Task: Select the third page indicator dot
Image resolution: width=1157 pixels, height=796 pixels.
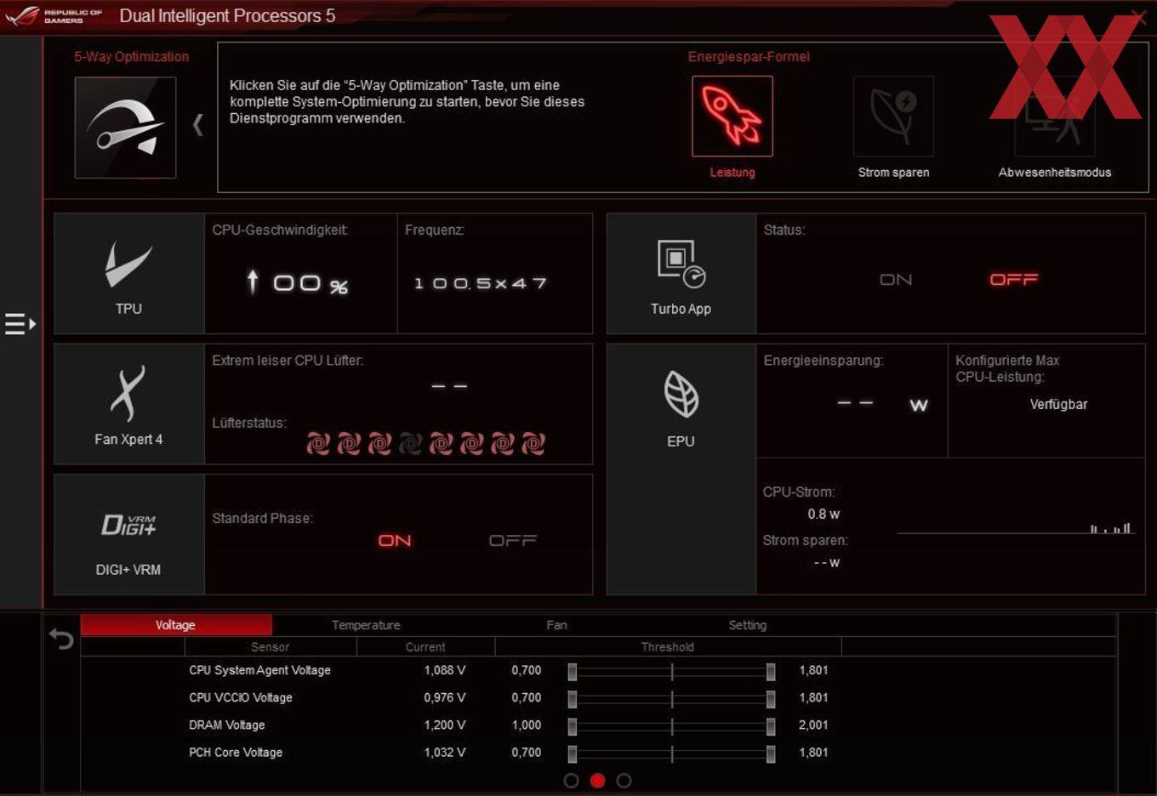Action: coord(624,781)
